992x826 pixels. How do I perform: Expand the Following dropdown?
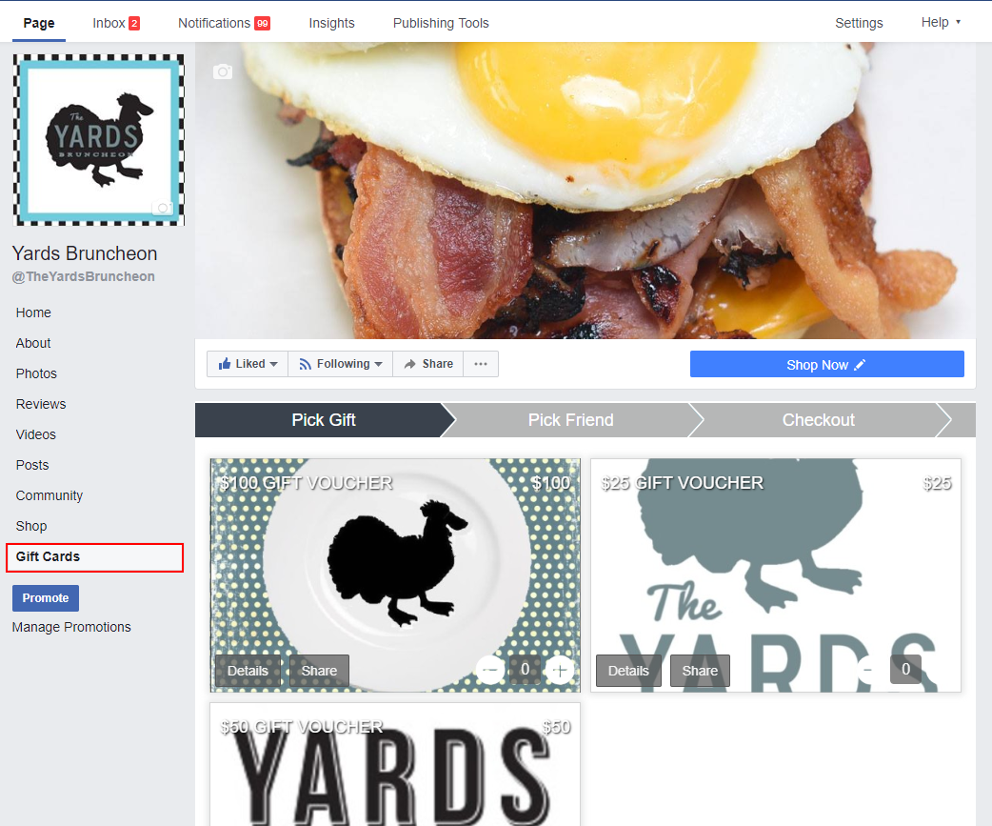click(340, 364)
